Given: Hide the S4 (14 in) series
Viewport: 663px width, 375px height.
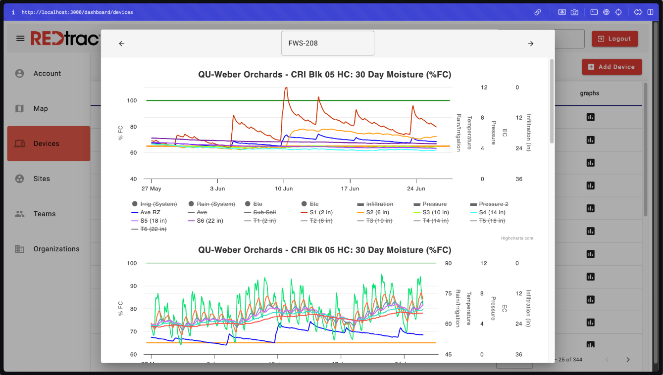Looking at the screenshot, I should [x=488, y=212].
